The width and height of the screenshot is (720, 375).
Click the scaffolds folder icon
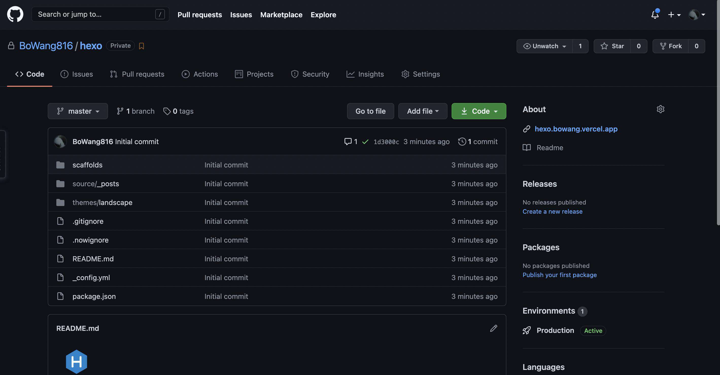pyautogui.click(x=60, y=165)
